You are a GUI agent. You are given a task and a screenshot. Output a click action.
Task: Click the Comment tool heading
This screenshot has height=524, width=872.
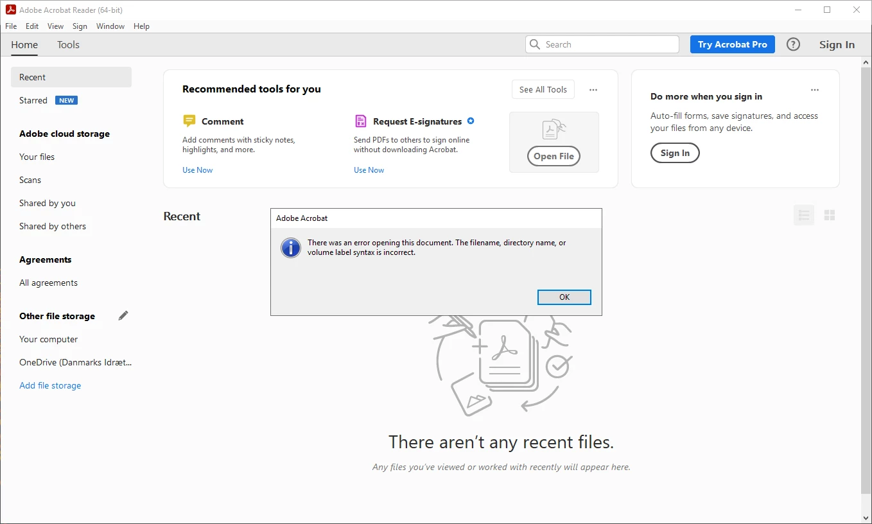click(222, 121)
